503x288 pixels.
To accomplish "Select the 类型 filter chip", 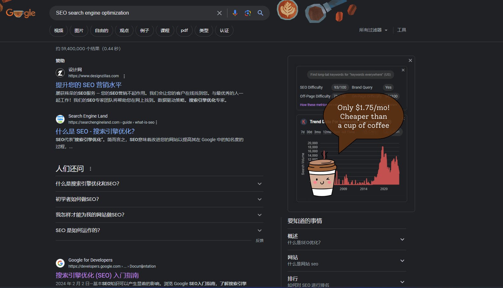I will click(204, 31).
